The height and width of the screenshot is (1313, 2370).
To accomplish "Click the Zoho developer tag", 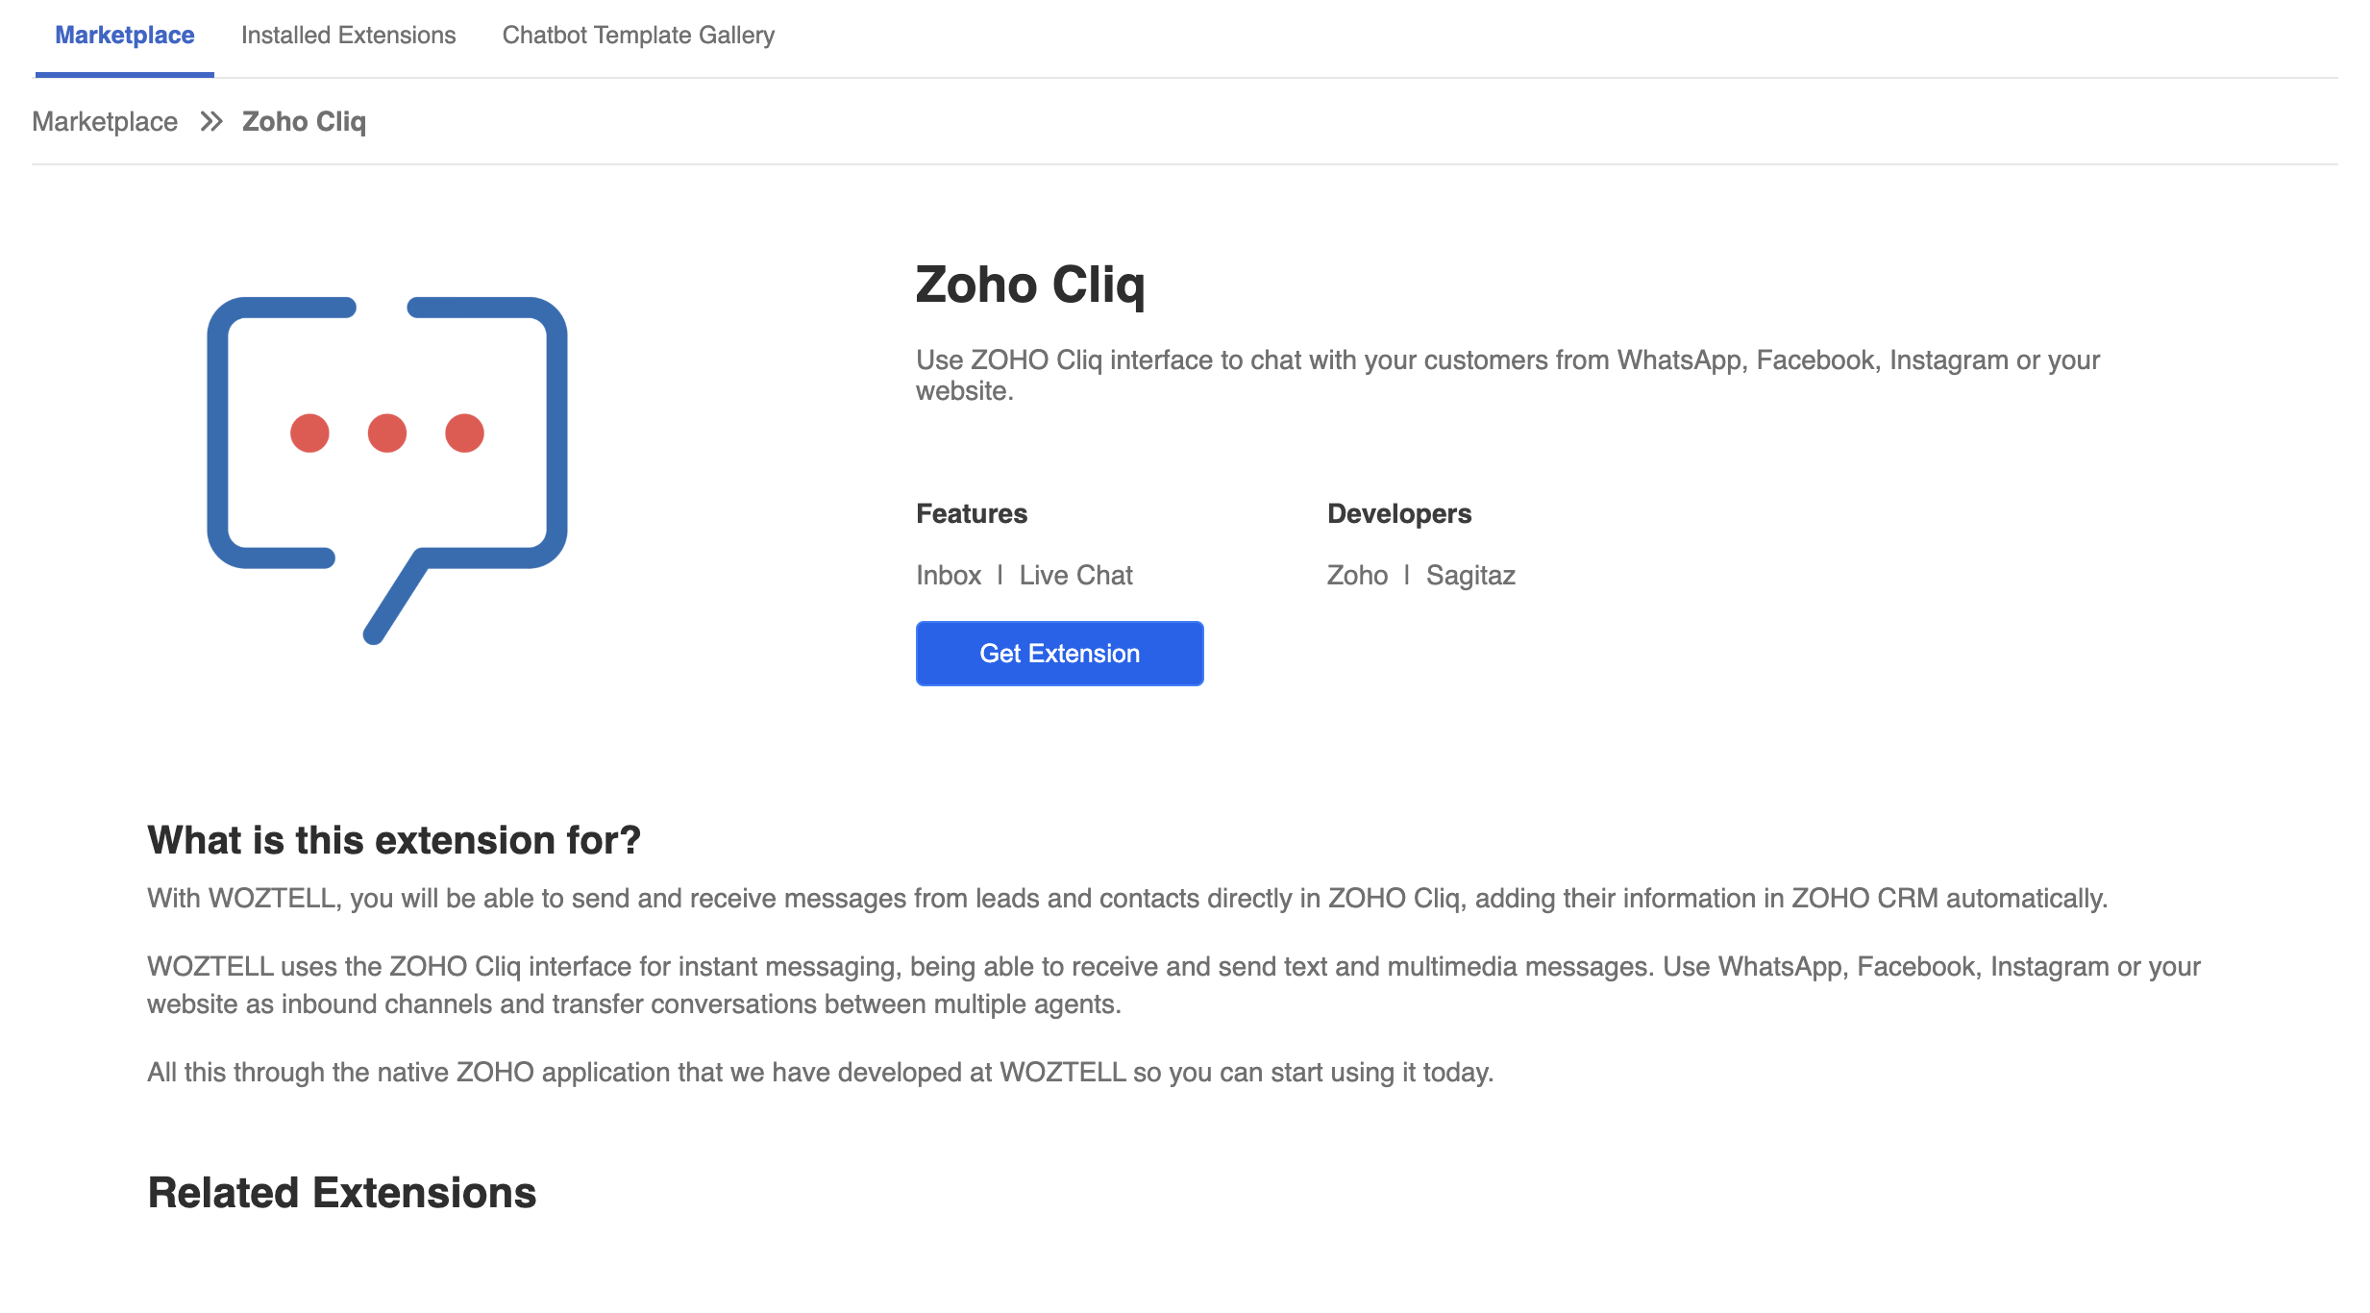I will click(x=1357, y=575).
